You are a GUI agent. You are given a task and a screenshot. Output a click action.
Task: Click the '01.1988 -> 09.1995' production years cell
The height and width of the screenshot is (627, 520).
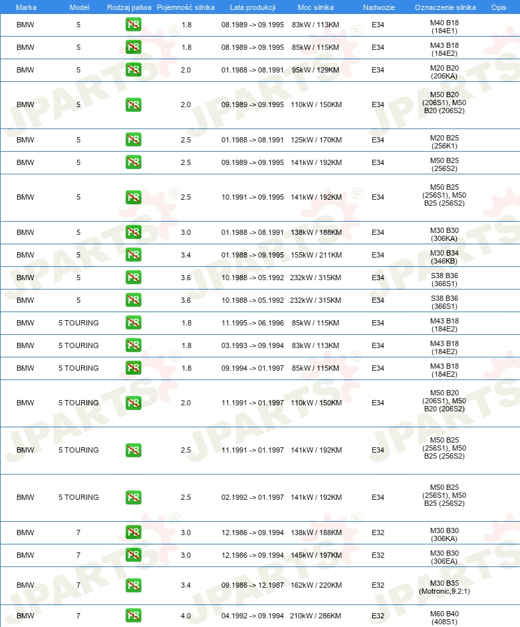[x=253, y=255]
